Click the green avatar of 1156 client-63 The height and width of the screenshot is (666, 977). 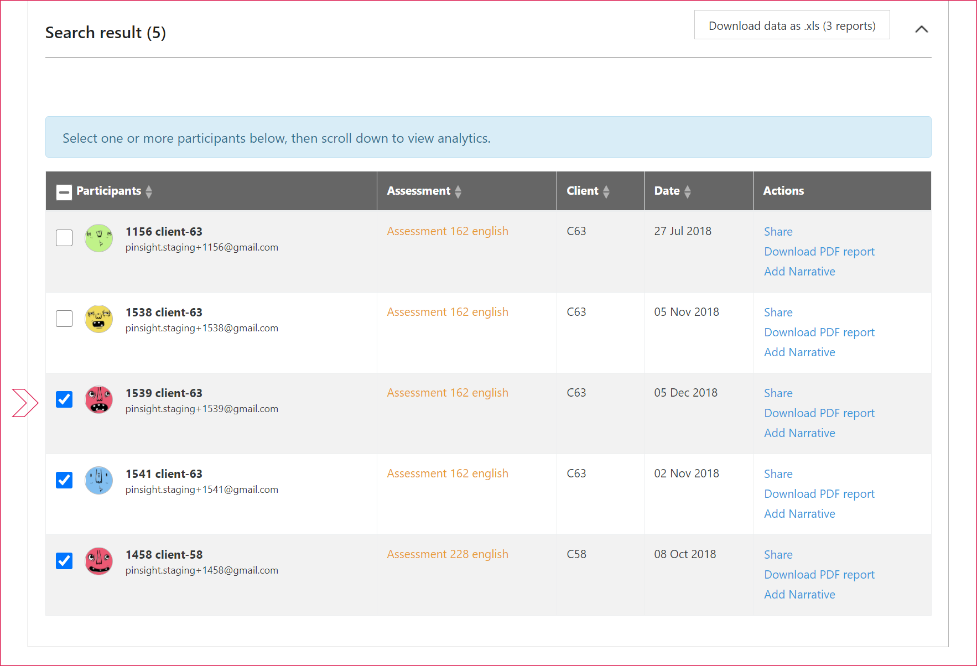[x=98, y=238]
